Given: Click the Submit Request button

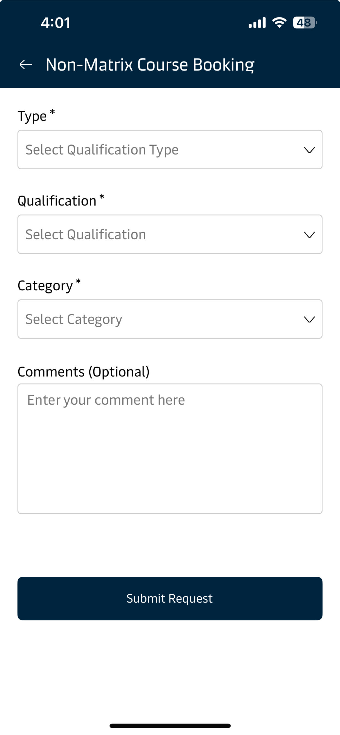Looking at the screenshot, I should click(170, 598).
